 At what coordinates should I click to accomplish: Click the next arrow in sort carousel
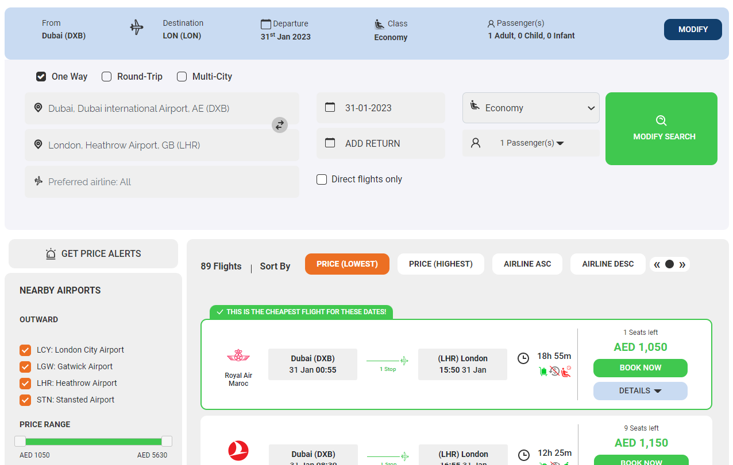pos(682,264)
